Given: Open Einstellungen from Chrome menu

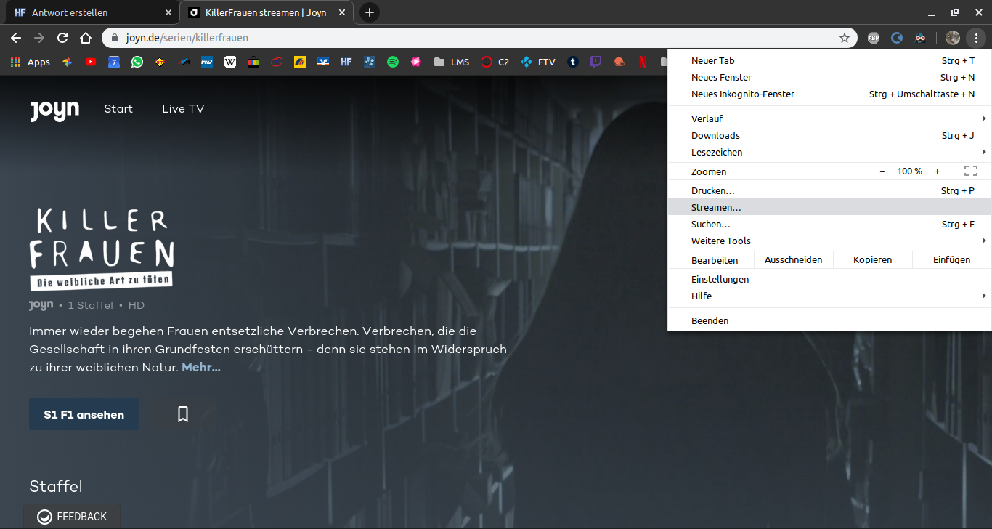Looking at the screenshot, I should point(829,279).
